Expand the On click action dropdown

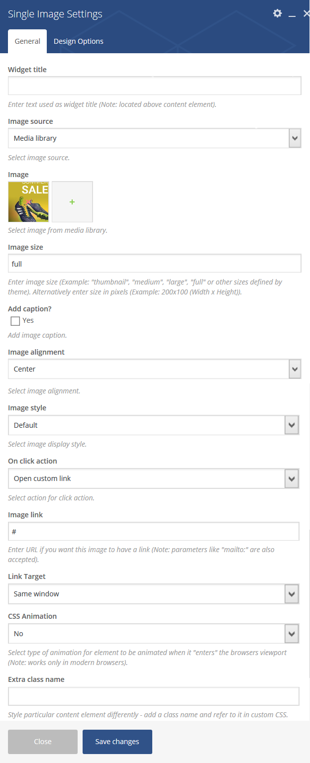click(x=153, y=478)
